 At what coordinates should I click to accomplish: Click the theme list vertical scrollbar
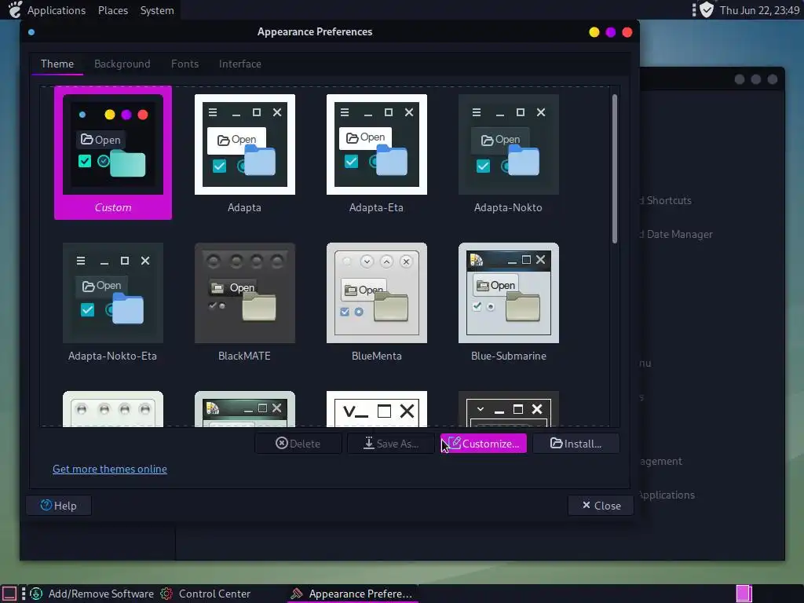614,168
